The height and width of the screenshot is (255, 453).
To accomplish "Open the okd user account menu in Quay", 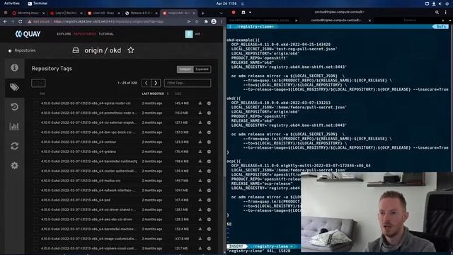I will [193, 34].
